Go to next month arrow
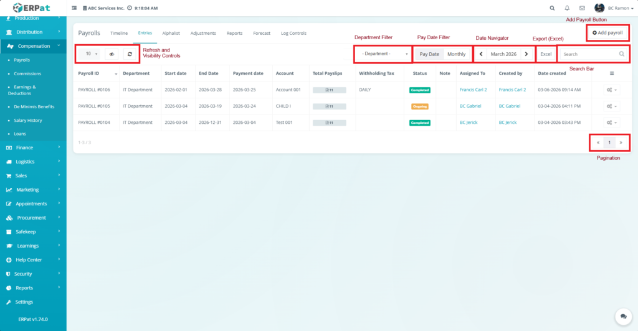The image size is (638, 331). tap(526, 54)
